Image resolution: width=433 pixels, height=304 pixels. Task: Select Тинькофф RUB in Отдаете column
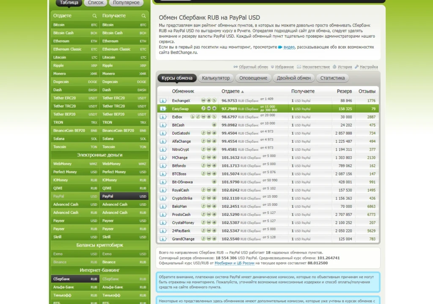coord(75,296)
